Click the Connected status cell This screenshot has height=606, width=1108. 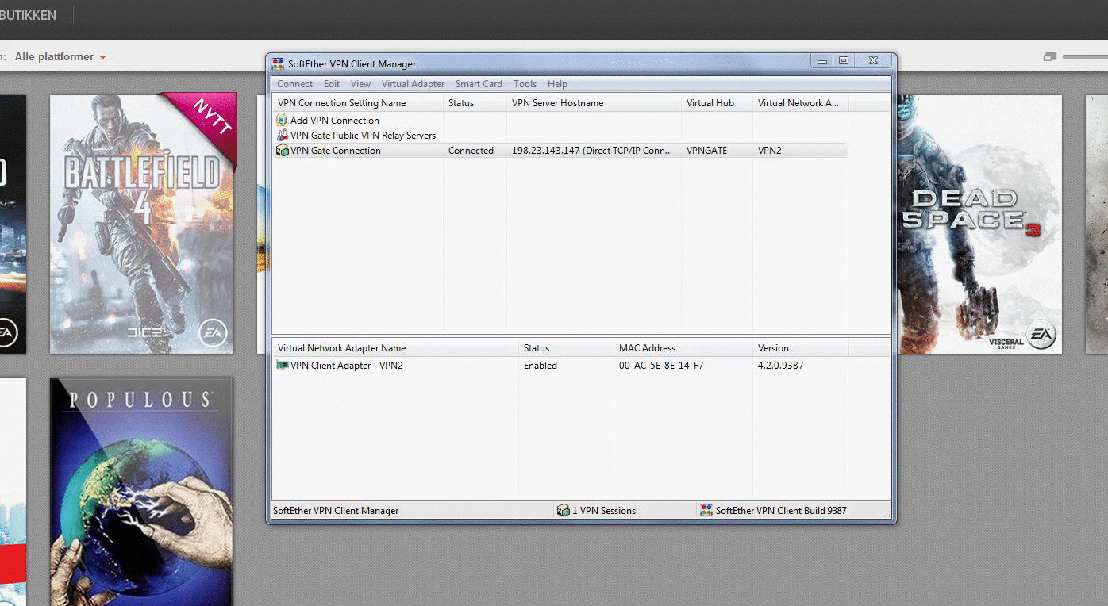pyautogui.click(x=471, y=151)
